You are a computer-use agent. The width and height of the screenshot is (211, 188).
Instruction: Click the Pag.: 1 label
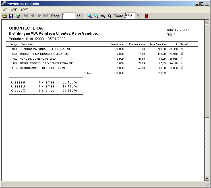(x=171, y=34)
